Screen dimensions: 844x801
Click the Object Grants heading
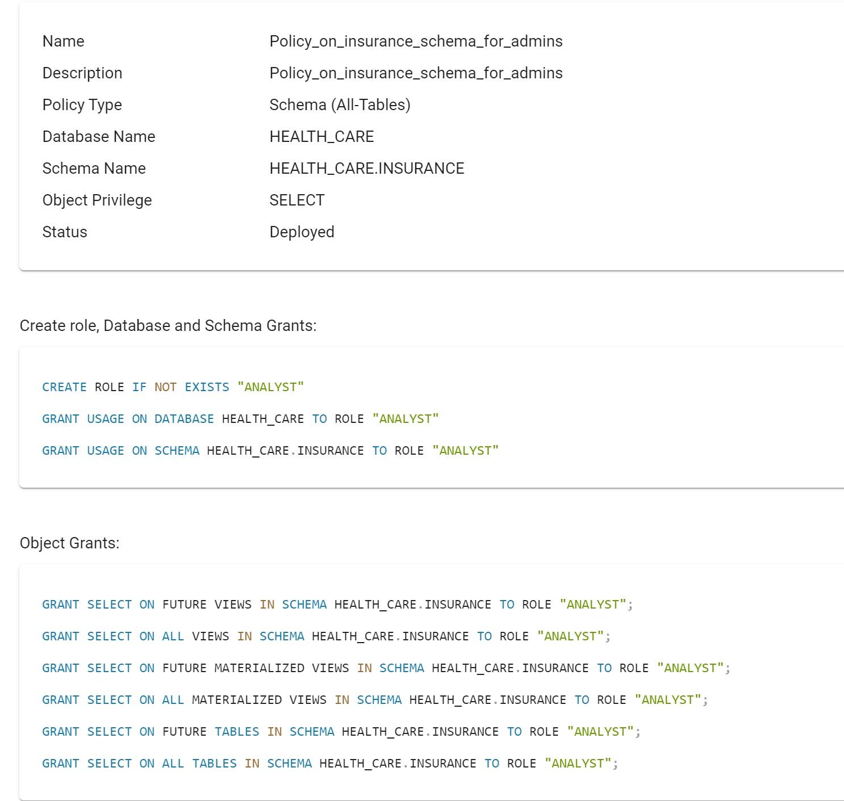point(70,543)
